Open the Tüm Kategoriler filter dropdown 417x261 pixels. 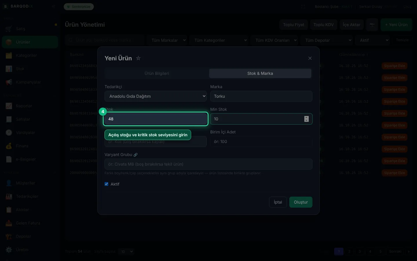point(219,40)
